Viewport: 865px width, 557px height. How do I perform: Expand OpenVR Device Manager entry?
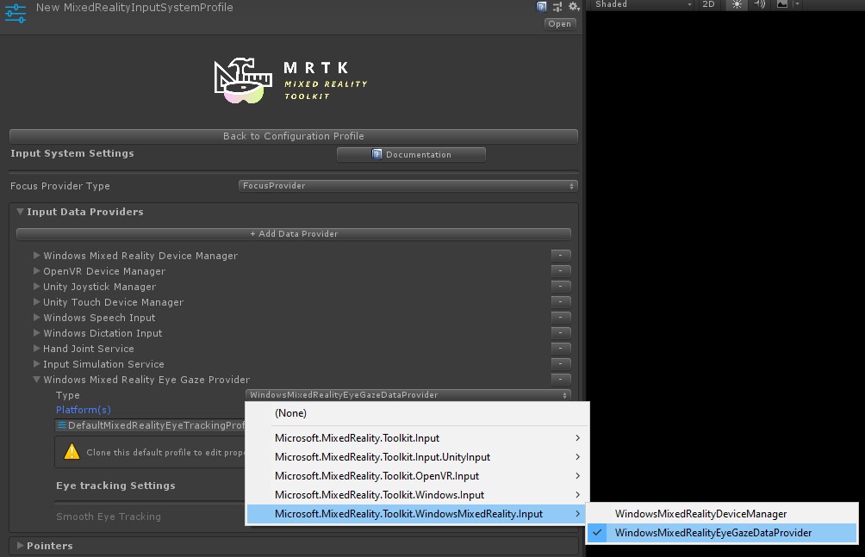(36, 271)
